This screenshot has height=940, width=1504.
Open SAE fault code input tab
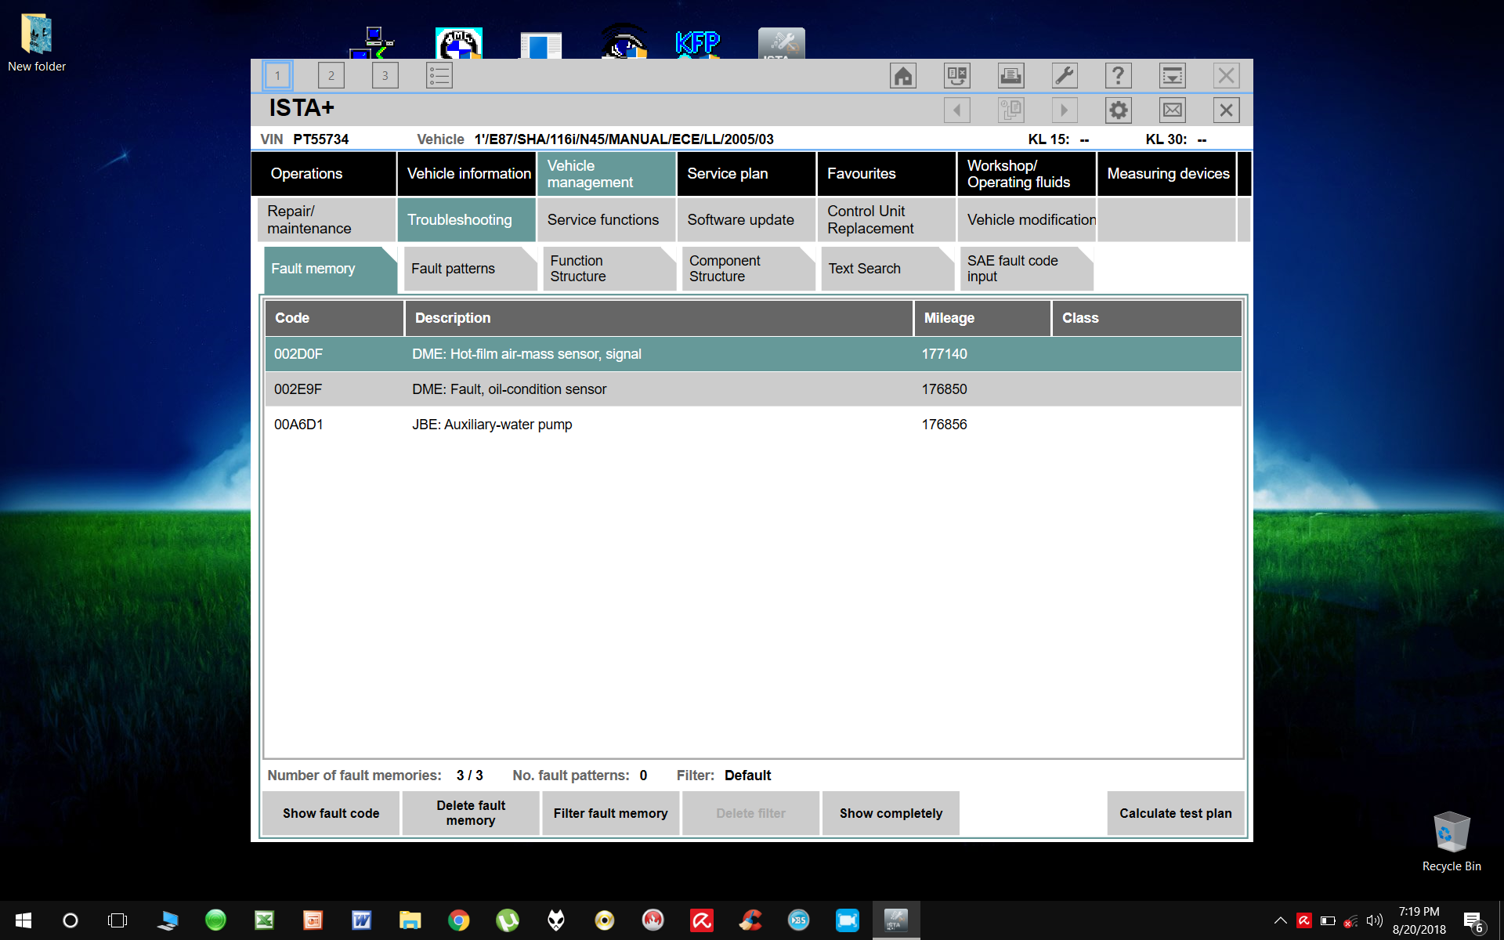tap(1027, 269)
